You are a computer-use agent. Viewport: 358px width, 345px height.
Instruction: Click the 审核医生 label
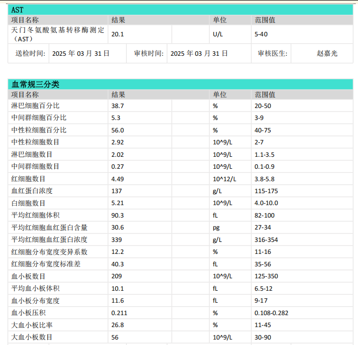pos(272,53)
